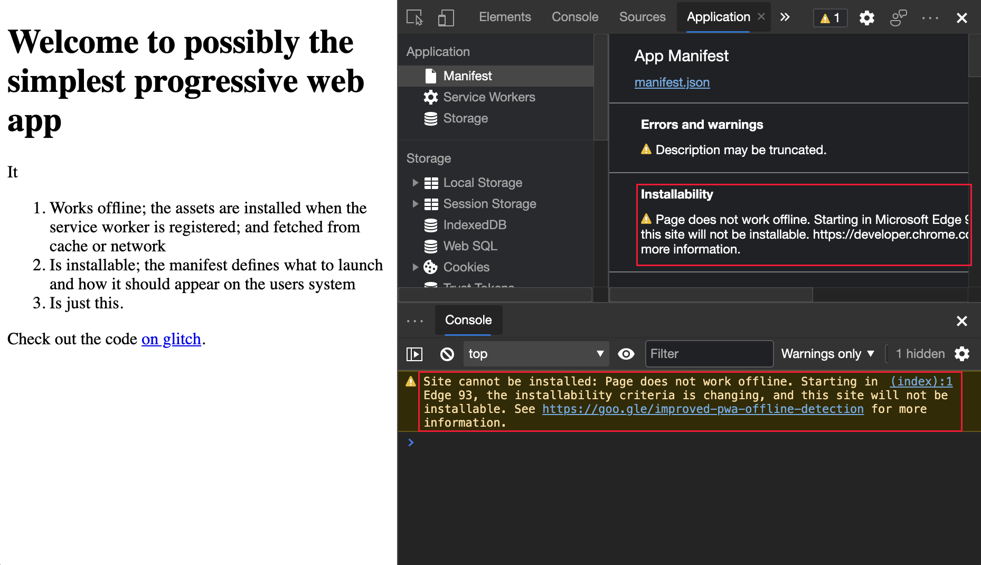This screenshot has height=565, width=981.
Task: Open the console settings gear
Action: [962, 354]
